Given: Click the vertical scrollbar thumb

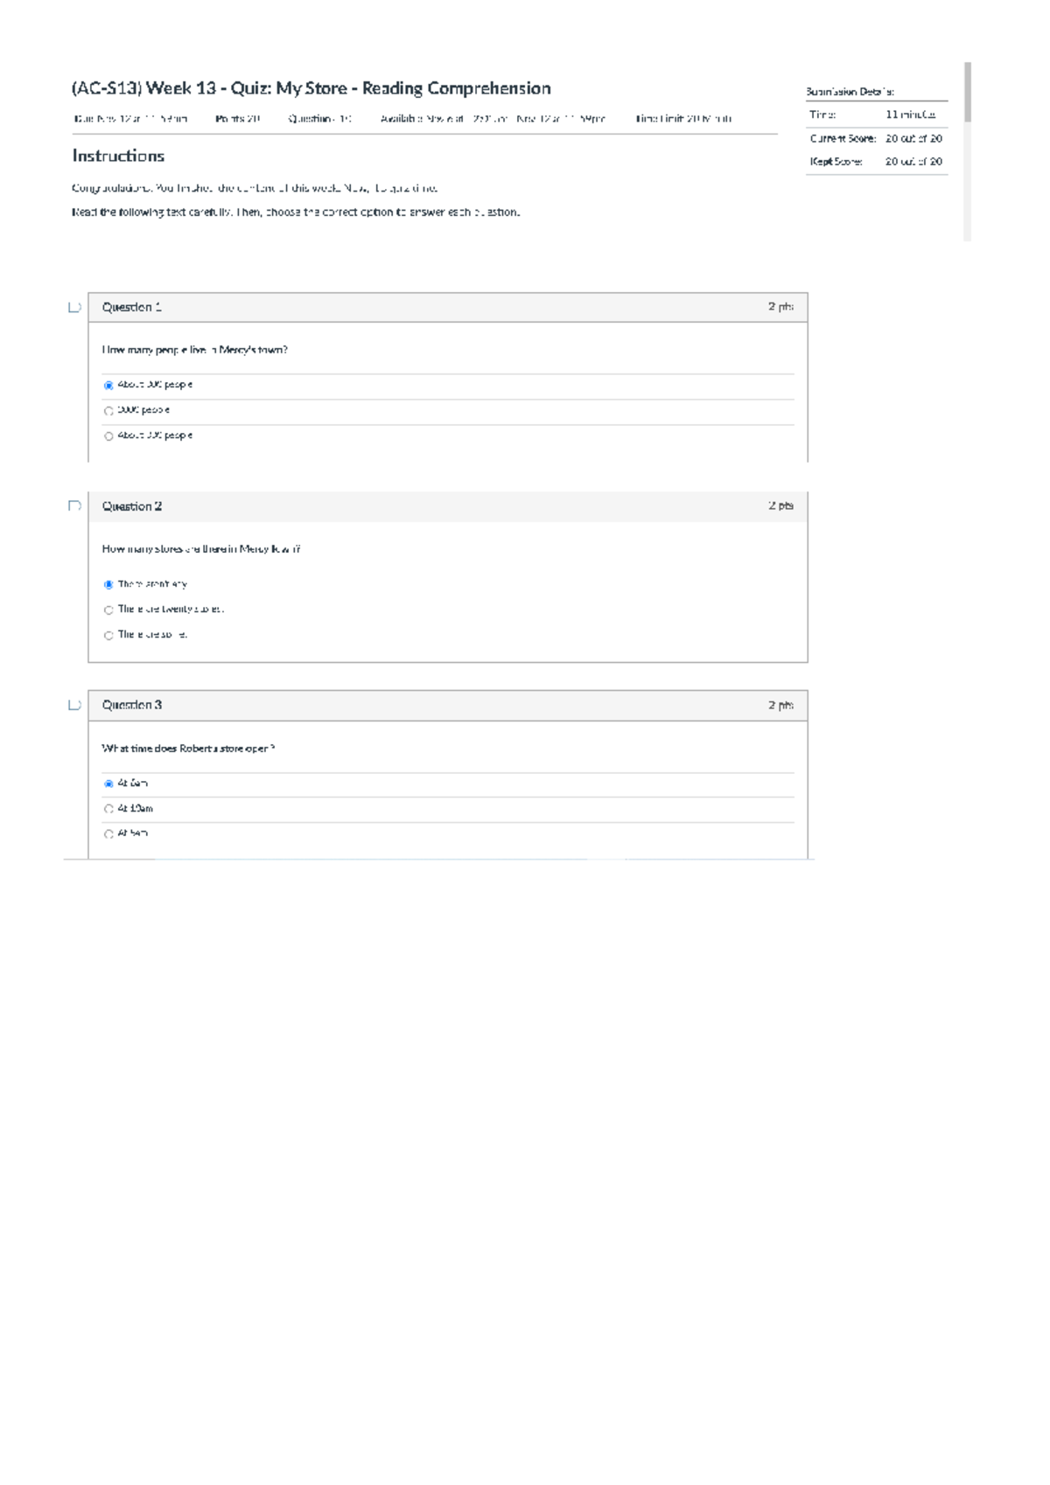Looking at the screenshot, I should click(x=967, y=92).
